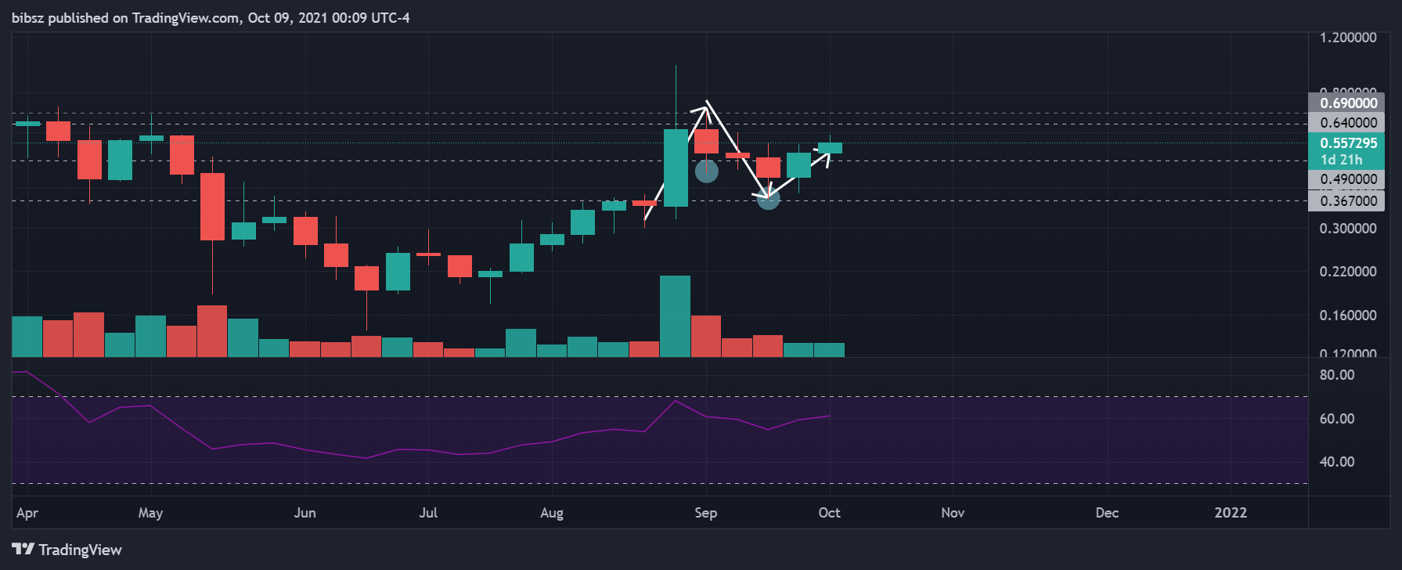The width and height of the screenshot is (1402, 570).
Task: Click the 40.00 RSI scale label
Action: [1337, 462]
